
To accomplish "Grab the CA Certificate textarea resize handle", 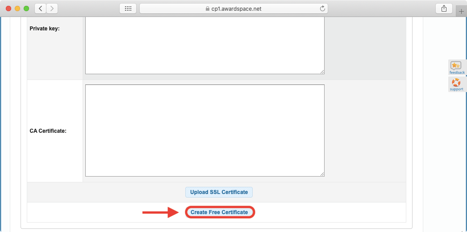I will [x=322, y=174].
